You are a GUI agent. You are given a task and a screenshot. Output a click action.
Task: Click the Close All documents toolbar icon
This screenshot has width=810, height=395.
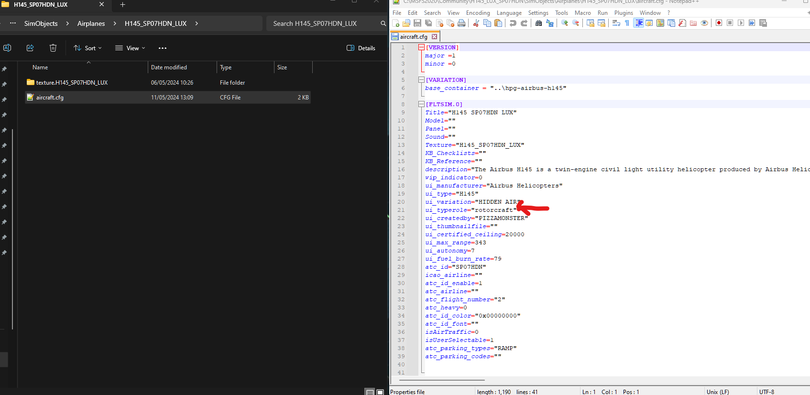[x=450, y=23]
